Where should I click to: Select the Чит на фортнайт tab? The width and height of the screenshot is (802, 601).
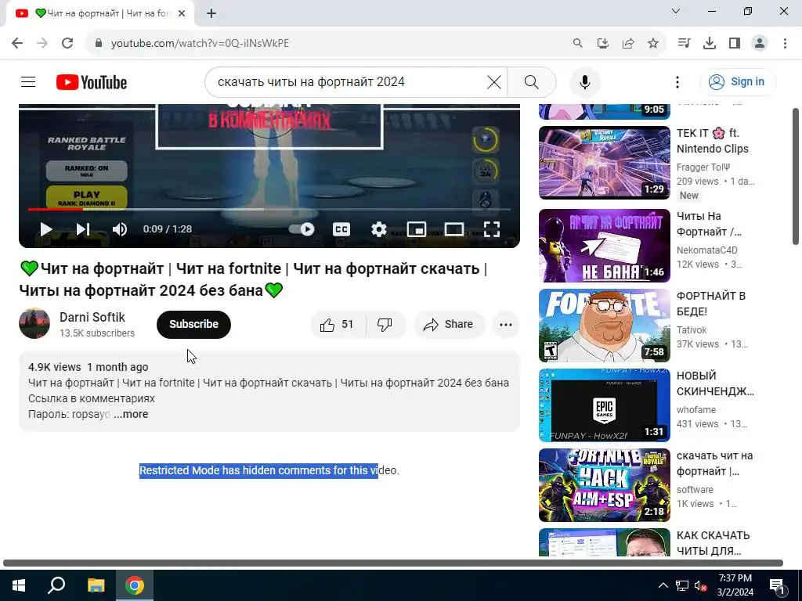point(99,13)
